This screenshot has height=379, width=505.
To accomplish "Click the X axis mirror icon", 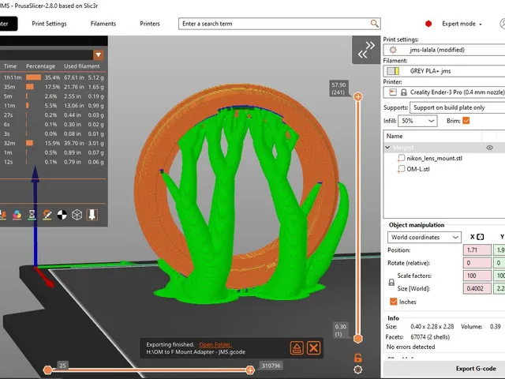I will pos(481,237).
